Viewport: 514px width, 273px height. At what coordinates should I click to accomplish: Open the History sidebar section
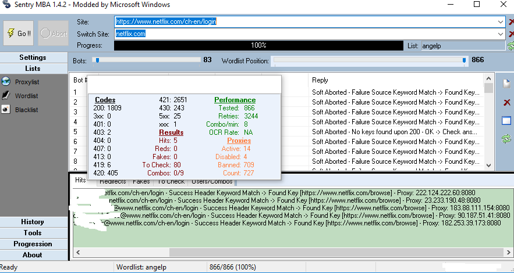[x=33, y=222]
